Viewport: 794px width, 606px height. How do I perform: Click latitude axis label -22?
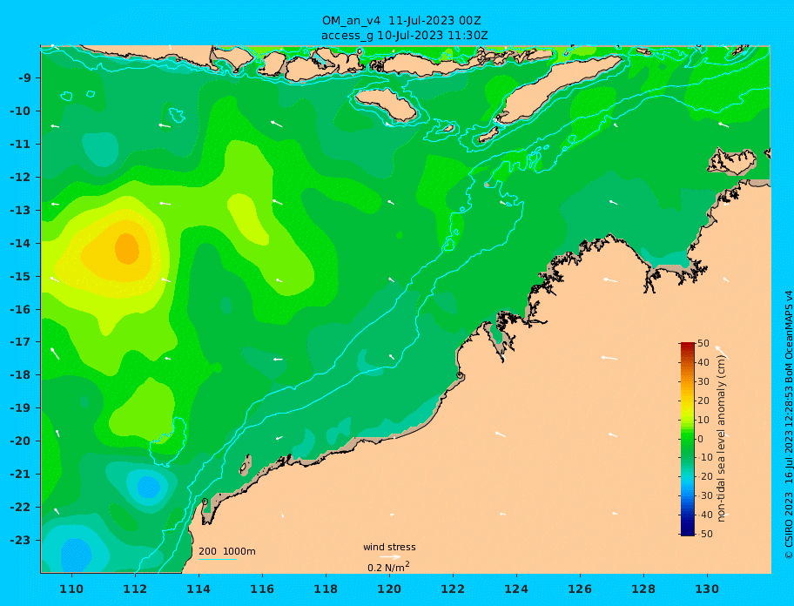pyautogui.click(x=22, y=508)
